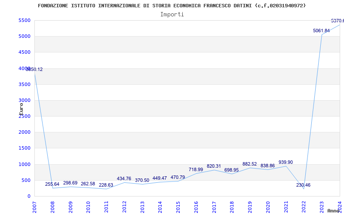Click the 2018 x-axis year label
The width and height of the screenshot is (344, 215).
[x=232, y=207]
